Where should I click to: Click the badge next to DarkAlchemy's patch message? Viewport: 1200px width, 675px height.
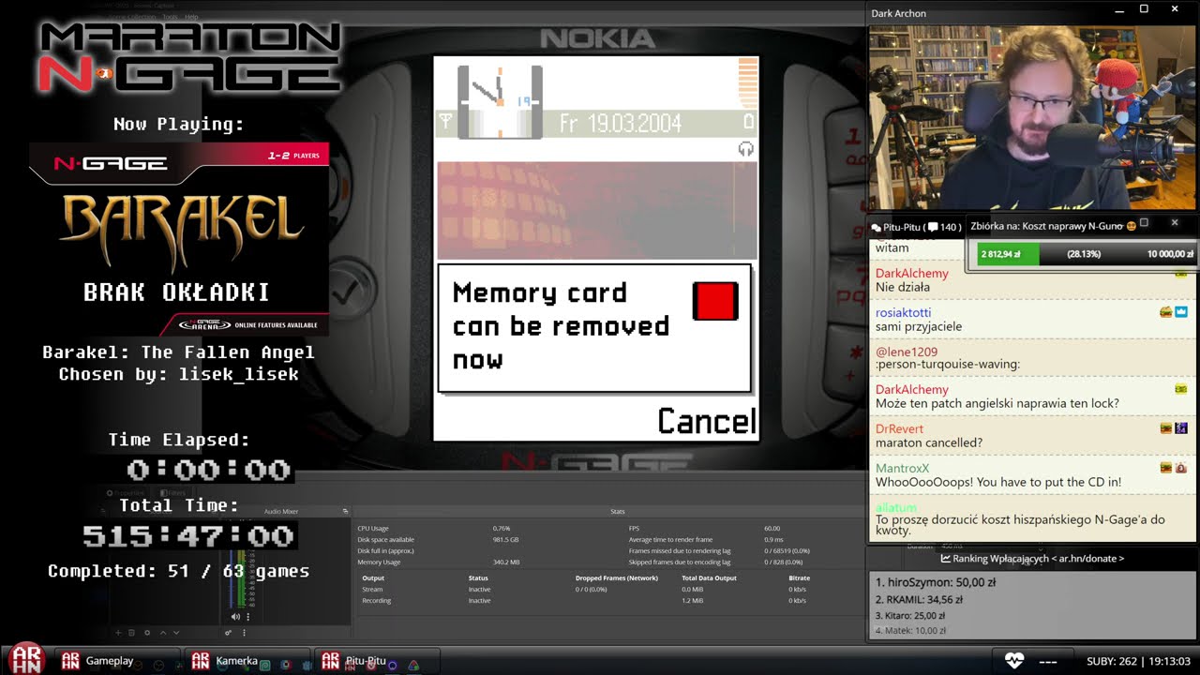(1181, 389)
